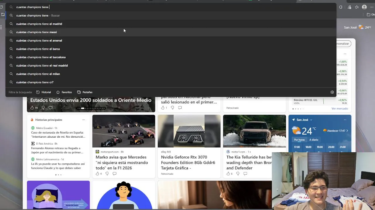Screen dimensions: 375x210
Task: Open the browser extensions icon
Action: (x=341, y=7)
